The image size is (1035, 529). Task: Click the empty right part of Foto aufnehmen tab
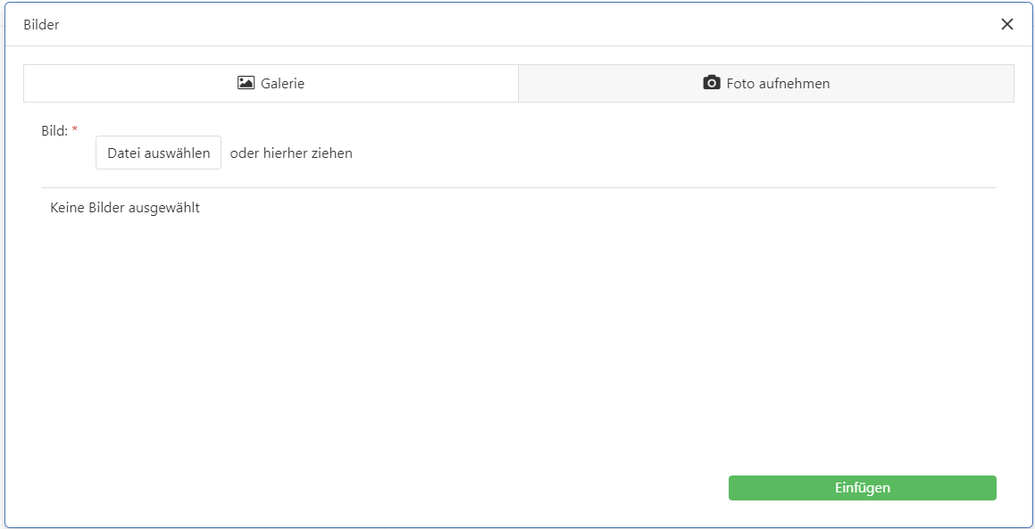(938, 83)
